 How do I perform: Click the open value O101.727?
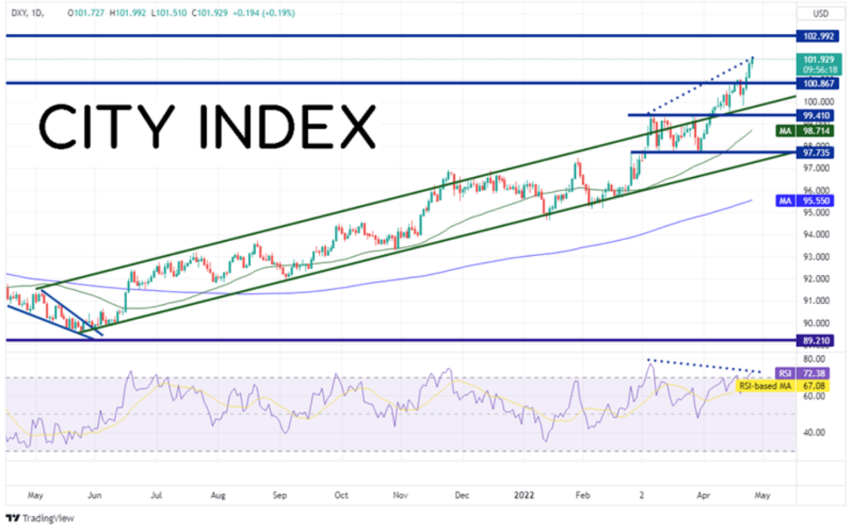pos(86,13)
